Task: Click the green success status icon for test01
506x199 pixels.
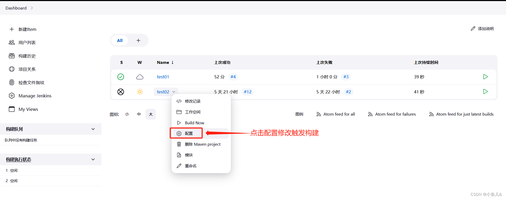Action: [x=121, y=77]
